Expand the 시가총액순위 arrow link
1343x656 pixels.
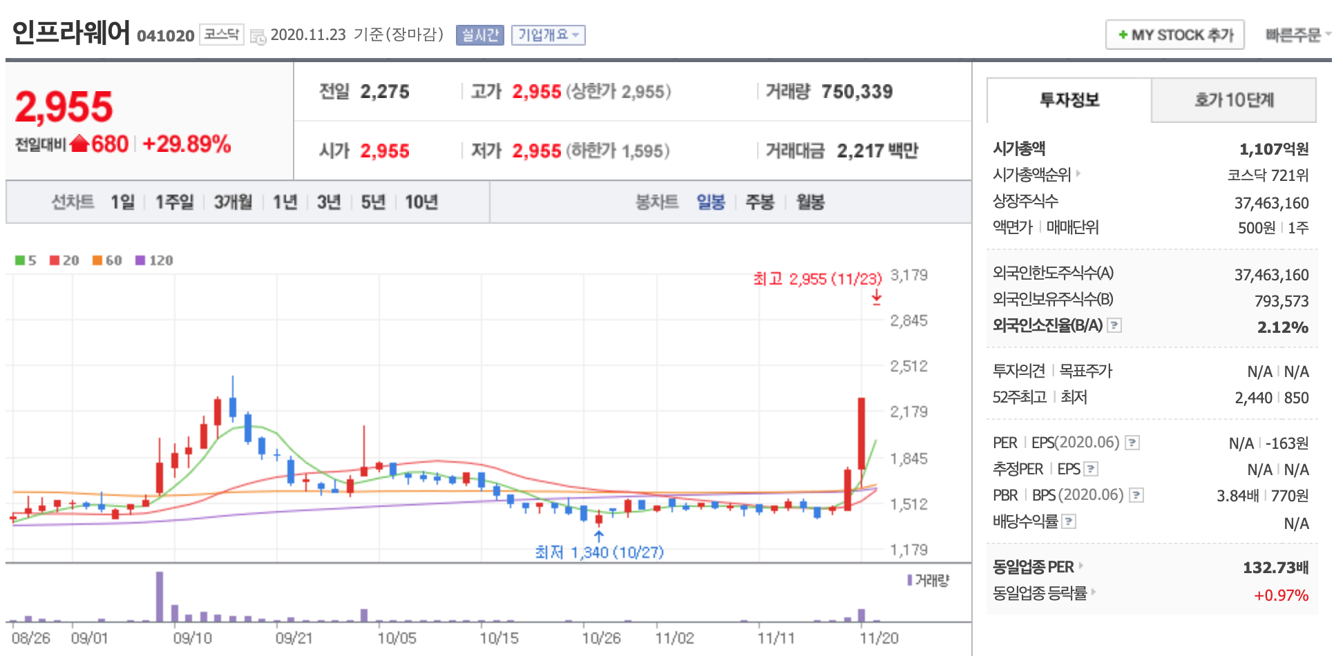pos(1078,173)
